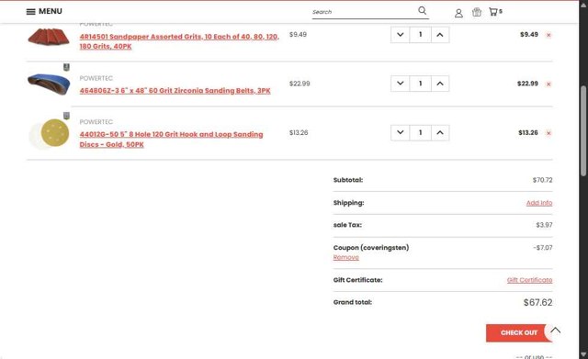Click the search magnifier icon
588x359 pixels.
click(x=423, y=10)
